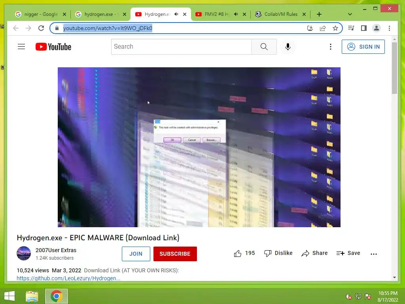Click the JOIN channel button

[x=136, y=254]
